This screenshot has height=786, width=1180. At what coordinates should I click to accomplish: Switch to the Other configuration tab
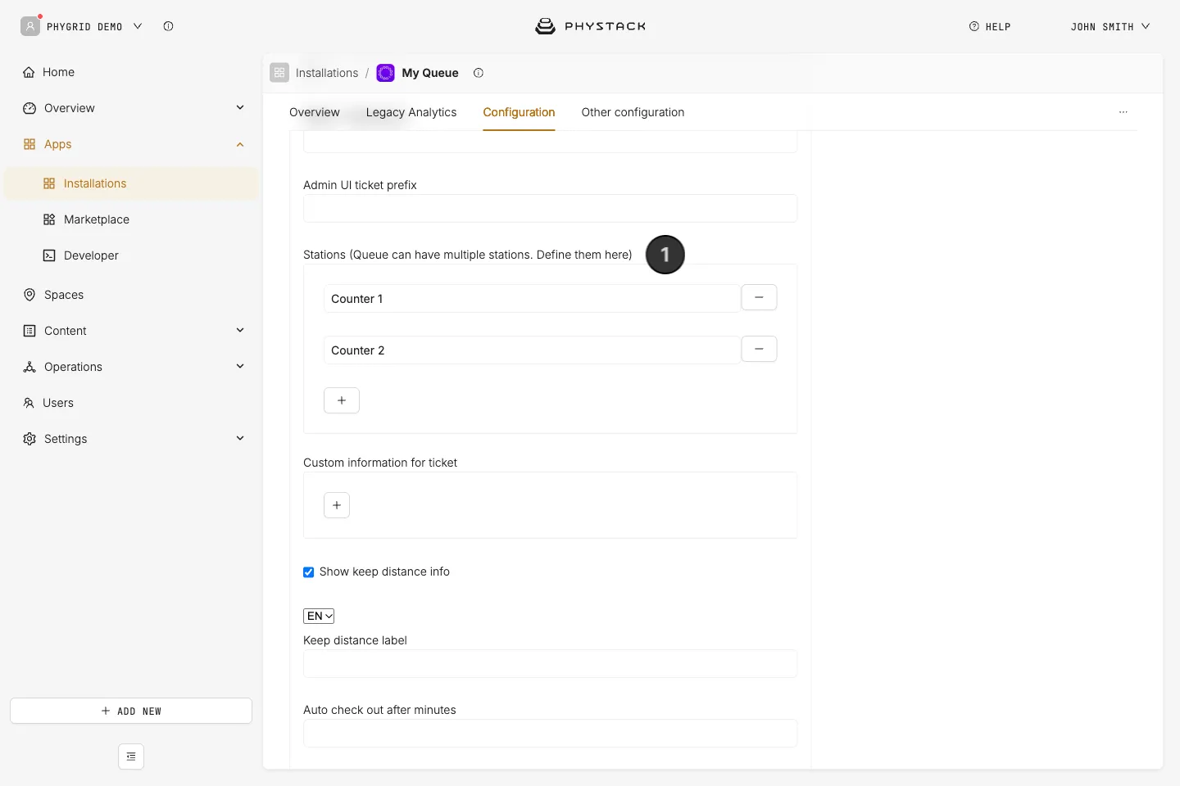(633, 112)
